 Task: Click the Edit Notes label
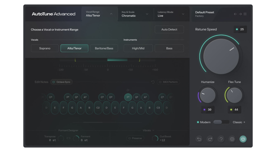[41, 82]
